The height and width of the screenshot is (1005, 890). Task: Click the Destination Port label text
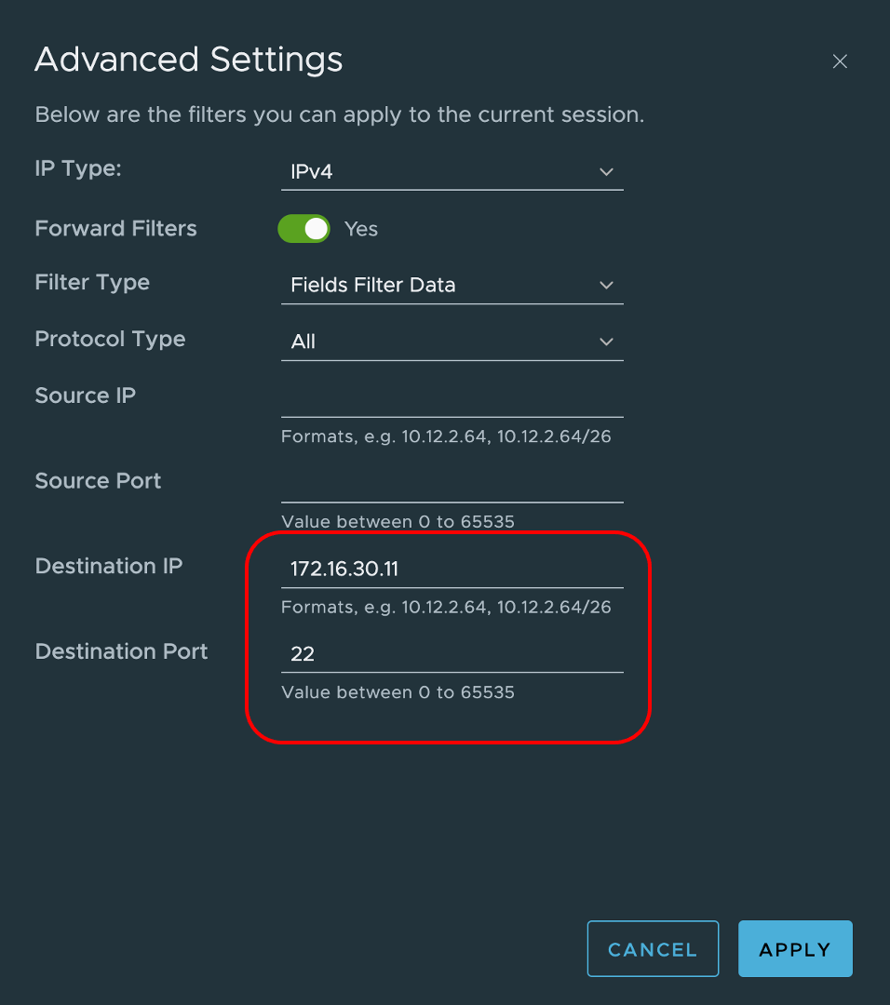click(121, 651)
